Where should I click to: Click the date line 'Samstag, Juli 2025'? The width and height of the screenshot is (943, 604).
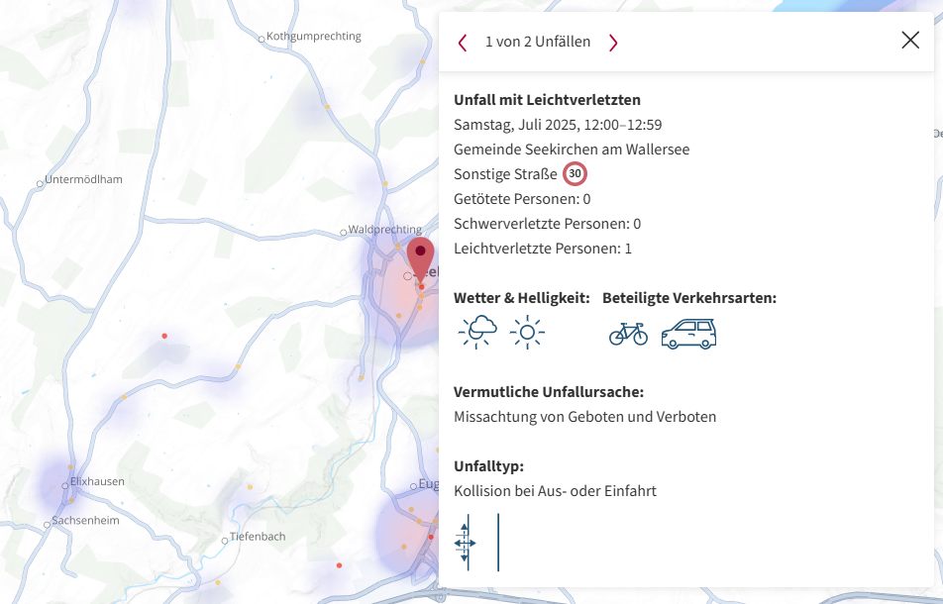558,125
